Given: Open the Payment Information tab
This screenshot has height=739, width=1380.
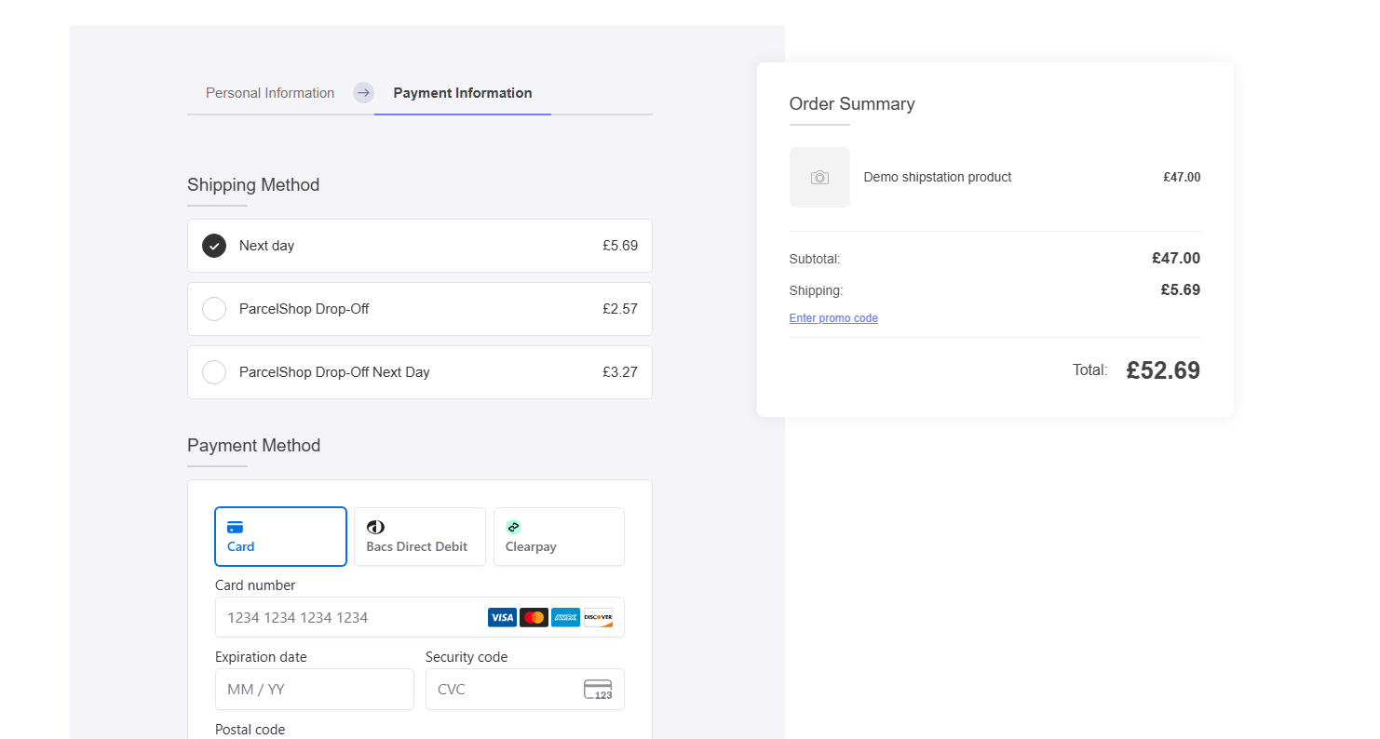Looking at the screenshot, I should (x=463, y=93).
